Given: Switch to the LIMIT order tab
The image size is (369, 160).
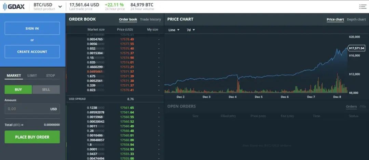Looking at the screenshot, I should click(x=32, y=76).
